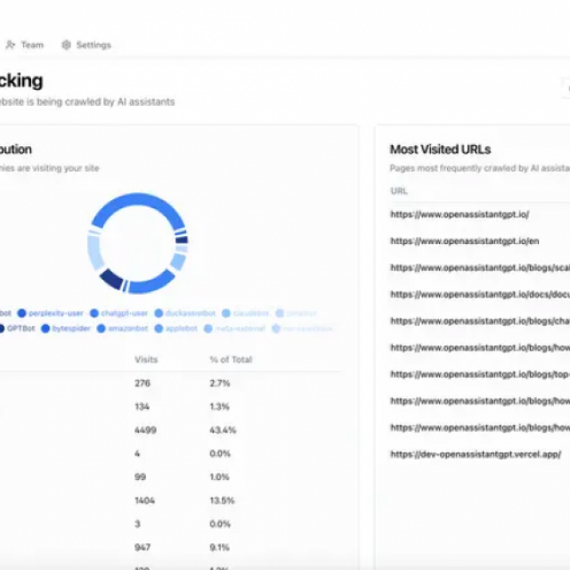This screenshot has width=570, height=570.
Task: Click the 13.5% cell
Action: click(x=222, y=501)
